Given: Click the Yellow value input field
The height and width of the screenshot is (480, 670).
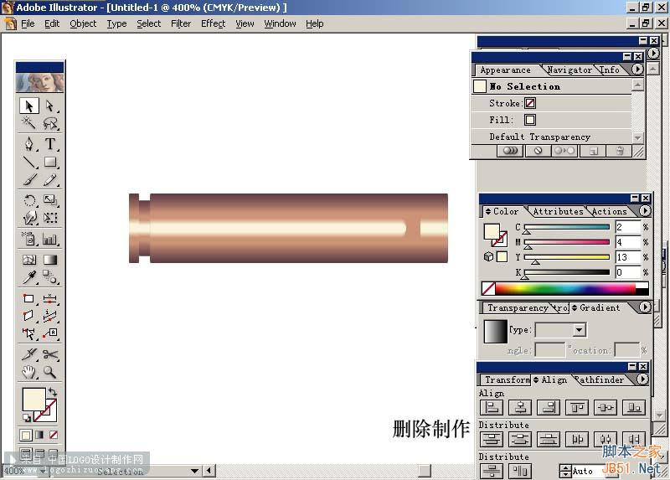Looking at the screenshot, I should click(627, 257).
